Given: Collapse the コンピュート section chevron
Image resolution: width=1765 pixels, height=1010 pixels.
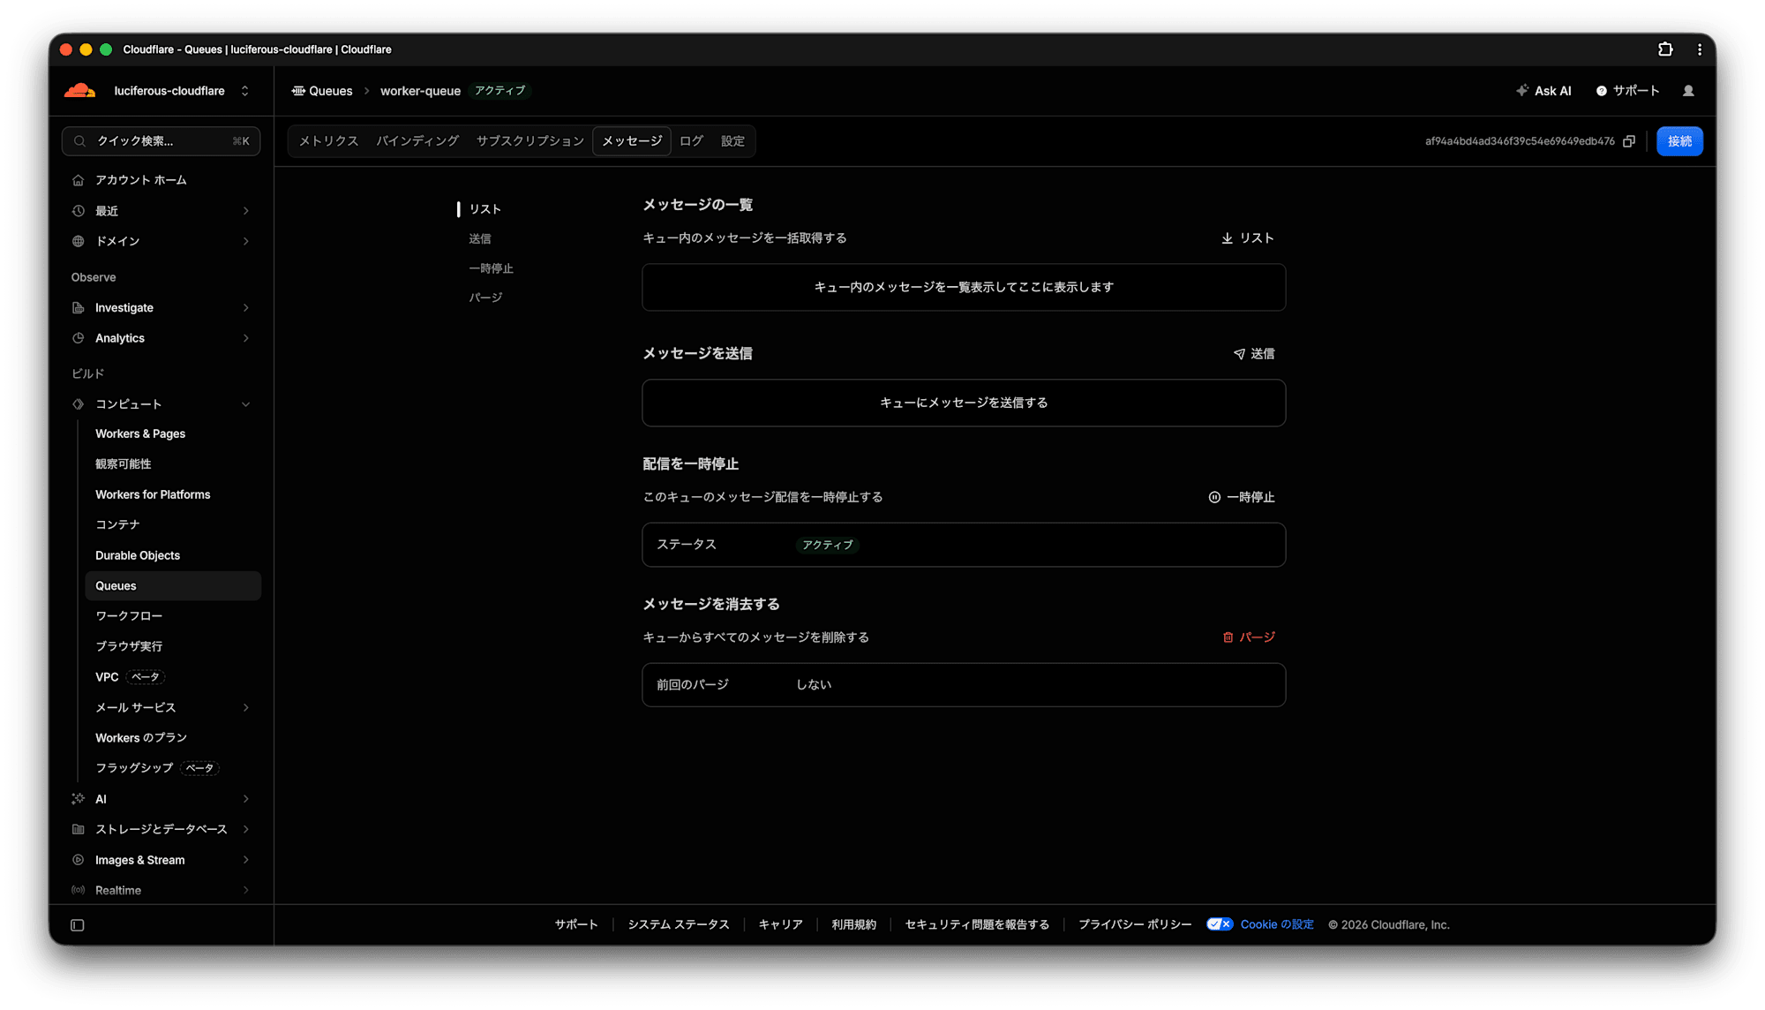Looking at the screenshot, I should (246, 404).
